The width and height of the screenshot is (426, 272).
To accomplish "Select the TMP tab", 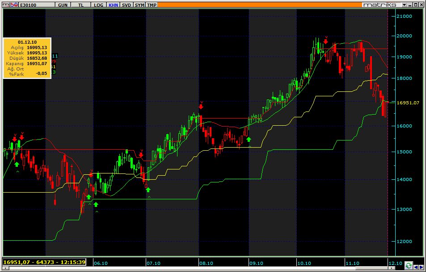I will pos(152,5).
